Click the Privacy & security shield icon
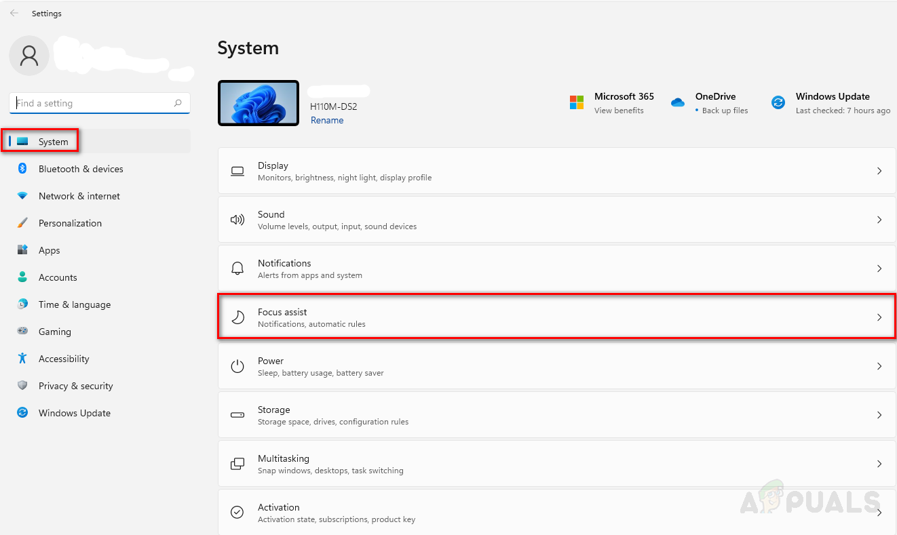This screenshot has width=897, height=535. pyautogui.click(x=22, y=386)
